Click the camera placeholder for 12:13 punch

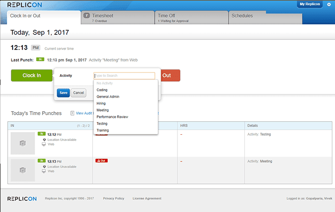[23, 170]
